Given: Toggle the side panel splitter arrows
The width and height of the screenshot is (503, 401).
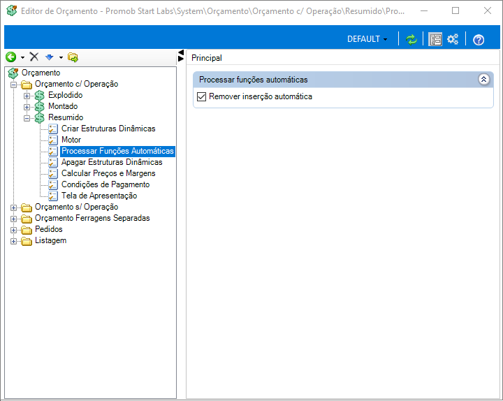Looking at the screenshot, I should tap(181, 55).
